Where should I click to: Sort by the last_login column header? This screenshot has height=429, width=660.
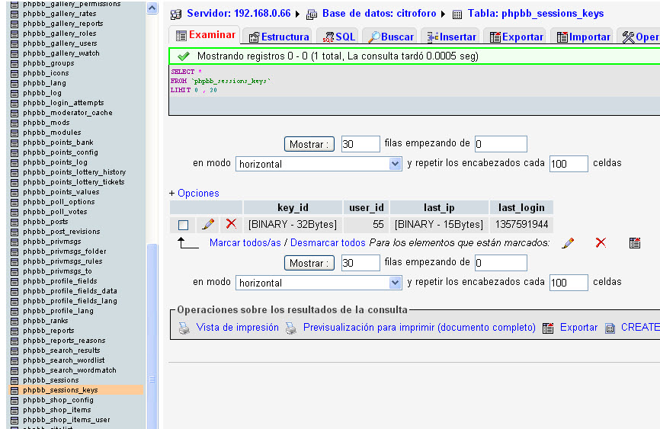(521, 207)
